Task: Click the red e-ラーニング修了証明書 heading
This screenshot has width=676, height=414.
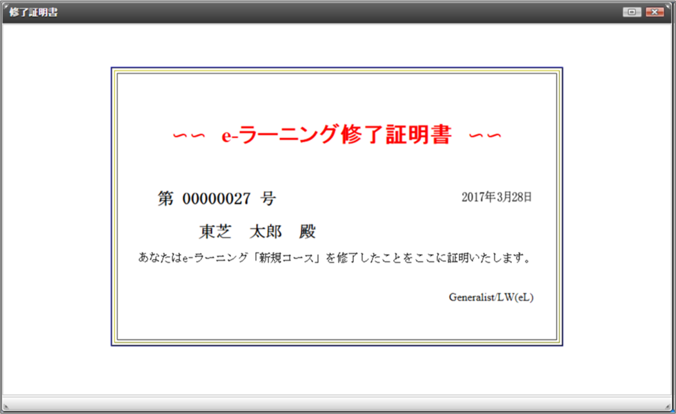Action: tap(337, 135)
